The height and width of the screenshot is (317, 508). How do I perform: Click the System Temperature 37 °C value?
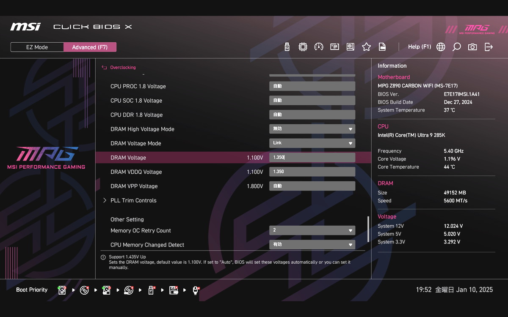pos(450,110)
